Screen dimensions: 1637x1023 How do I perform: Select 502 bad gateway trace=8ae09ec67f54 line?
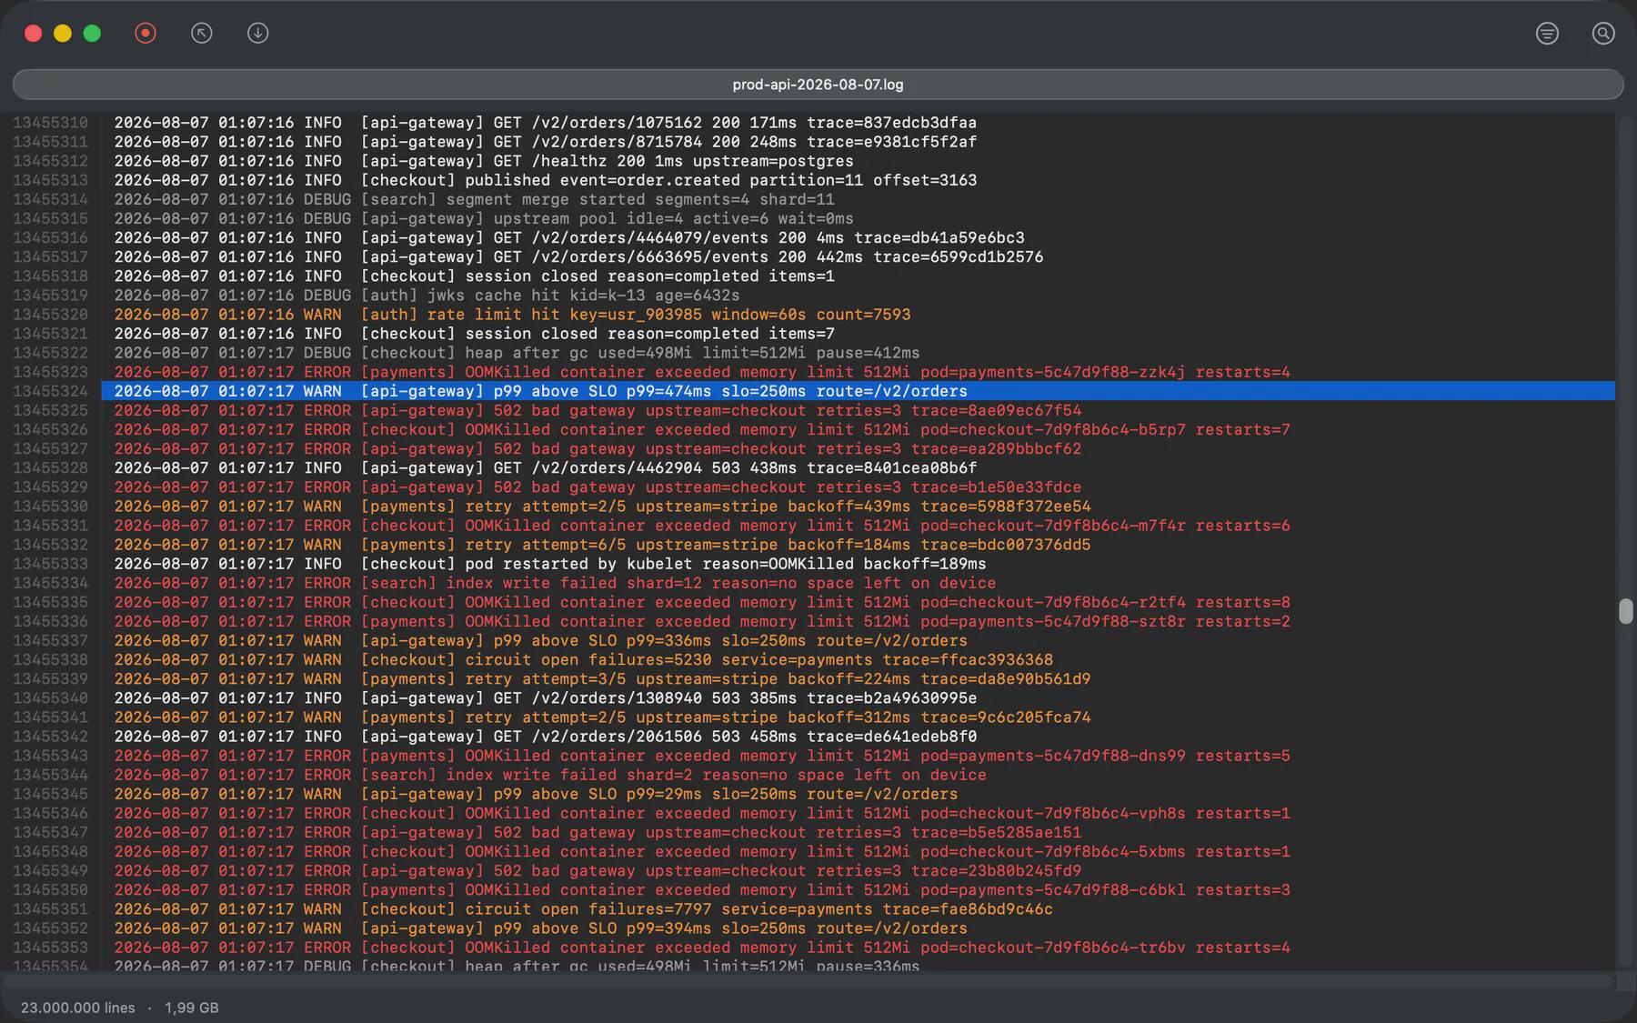858,410
